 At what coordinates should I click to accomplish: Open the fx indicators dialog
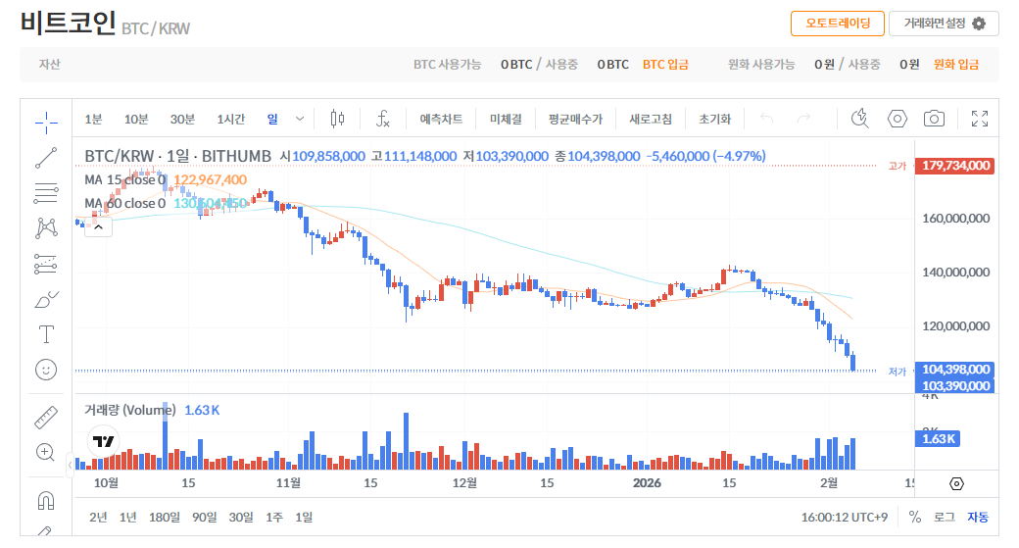coord(383,119)
